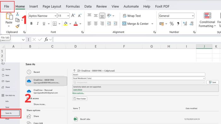Open Conditional Formatting menu
221x124 pixels.
[207, 20]
